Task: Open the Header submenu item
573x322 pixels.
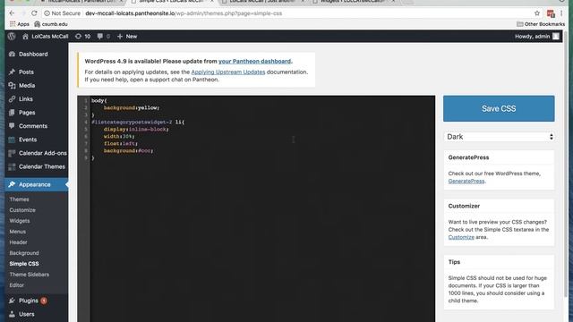Action: tap(18, 242)
